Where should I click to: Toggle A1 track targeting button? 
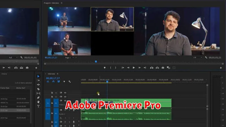click(x=56, y=114)
